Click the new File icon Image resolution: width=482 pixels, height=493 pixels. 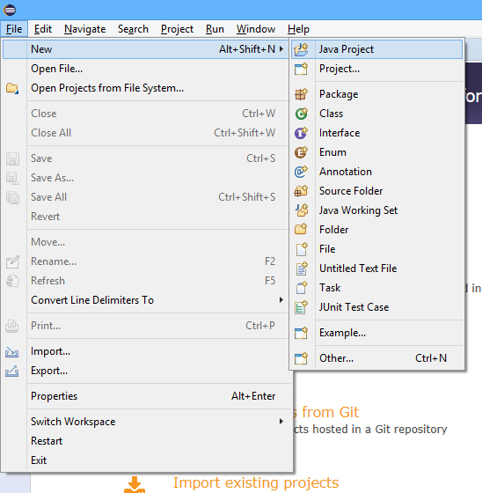[302, 249]
